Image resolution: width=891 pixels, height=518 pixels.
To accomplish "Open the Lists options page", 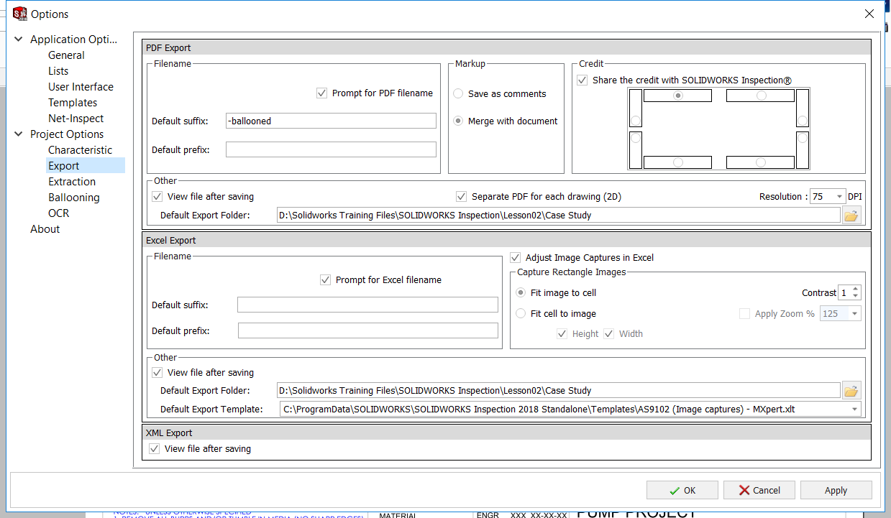I will pos(58,71).
